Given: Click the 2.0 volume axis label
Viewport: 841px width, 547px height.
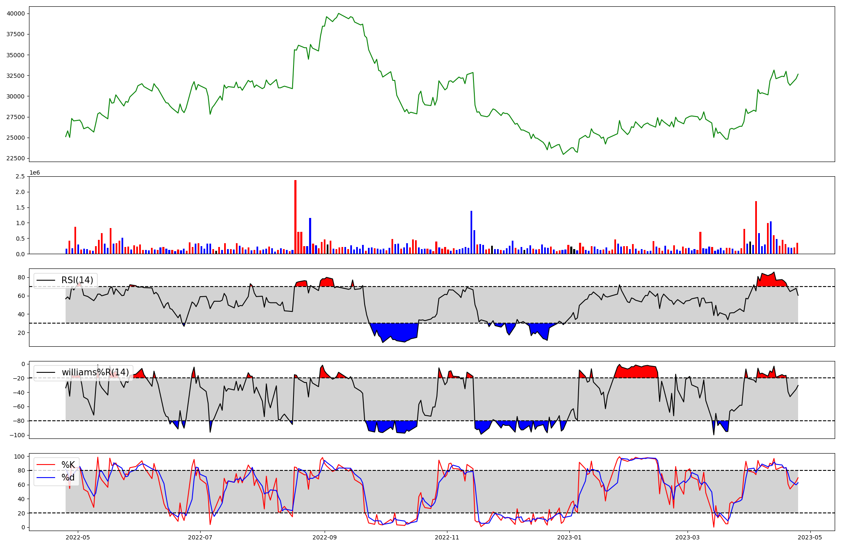Looking at the screenshot, I should point(20,192).
